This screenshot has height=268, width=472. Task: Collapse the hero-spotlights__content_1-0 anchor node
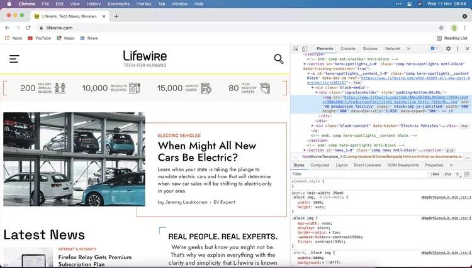tap(308, 73)
